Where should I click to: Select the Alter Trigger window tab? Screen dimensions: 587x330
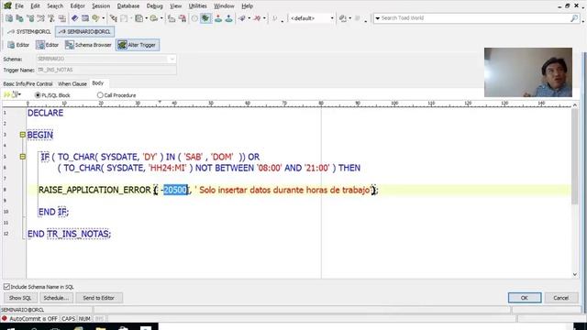(138, 45)
